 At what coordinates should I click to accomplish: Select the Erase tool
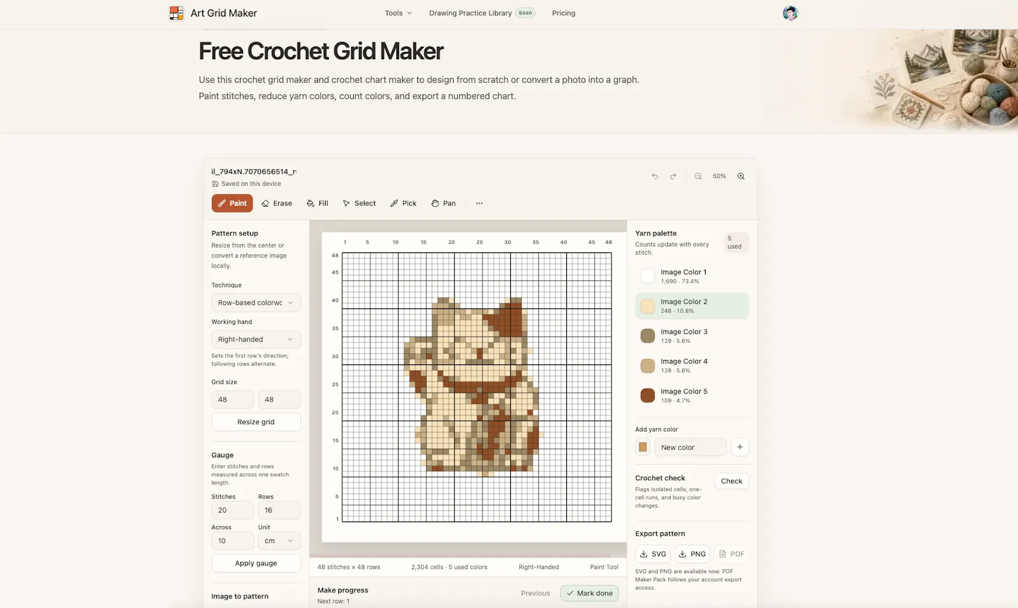point(277,204)
